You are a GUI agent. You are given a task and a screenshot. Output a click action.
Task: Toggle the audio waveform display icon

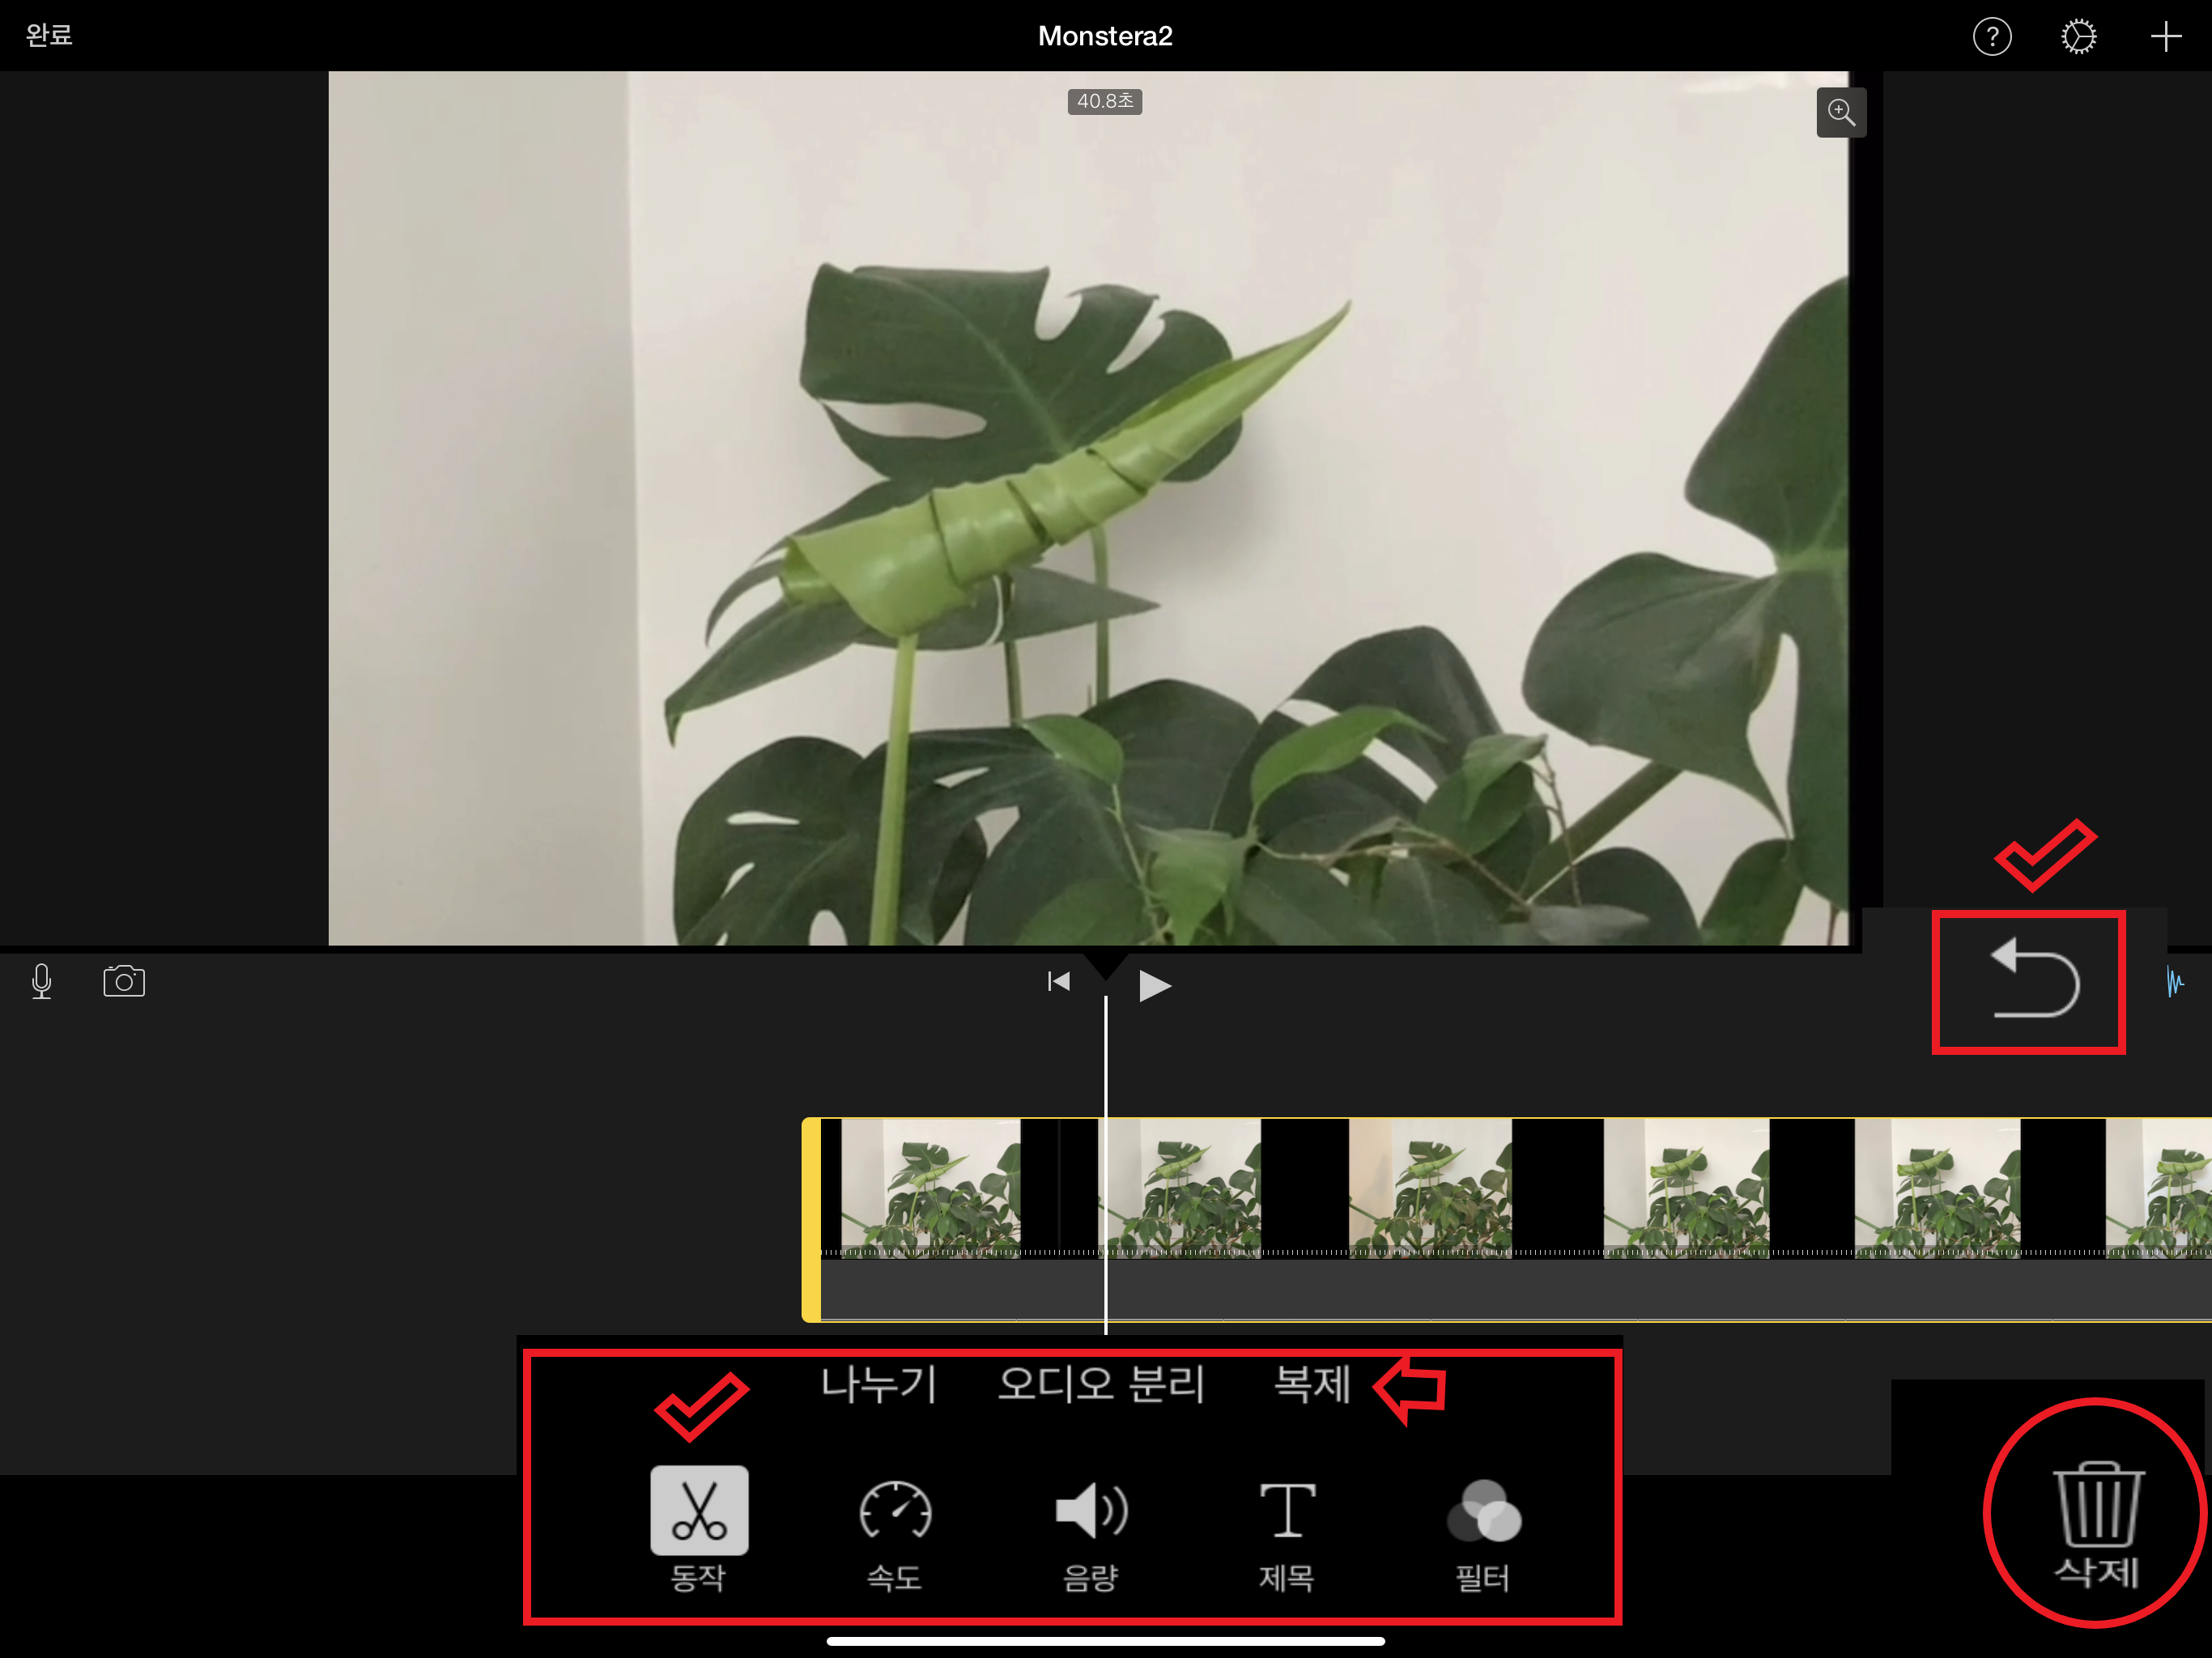point(2176,982)
